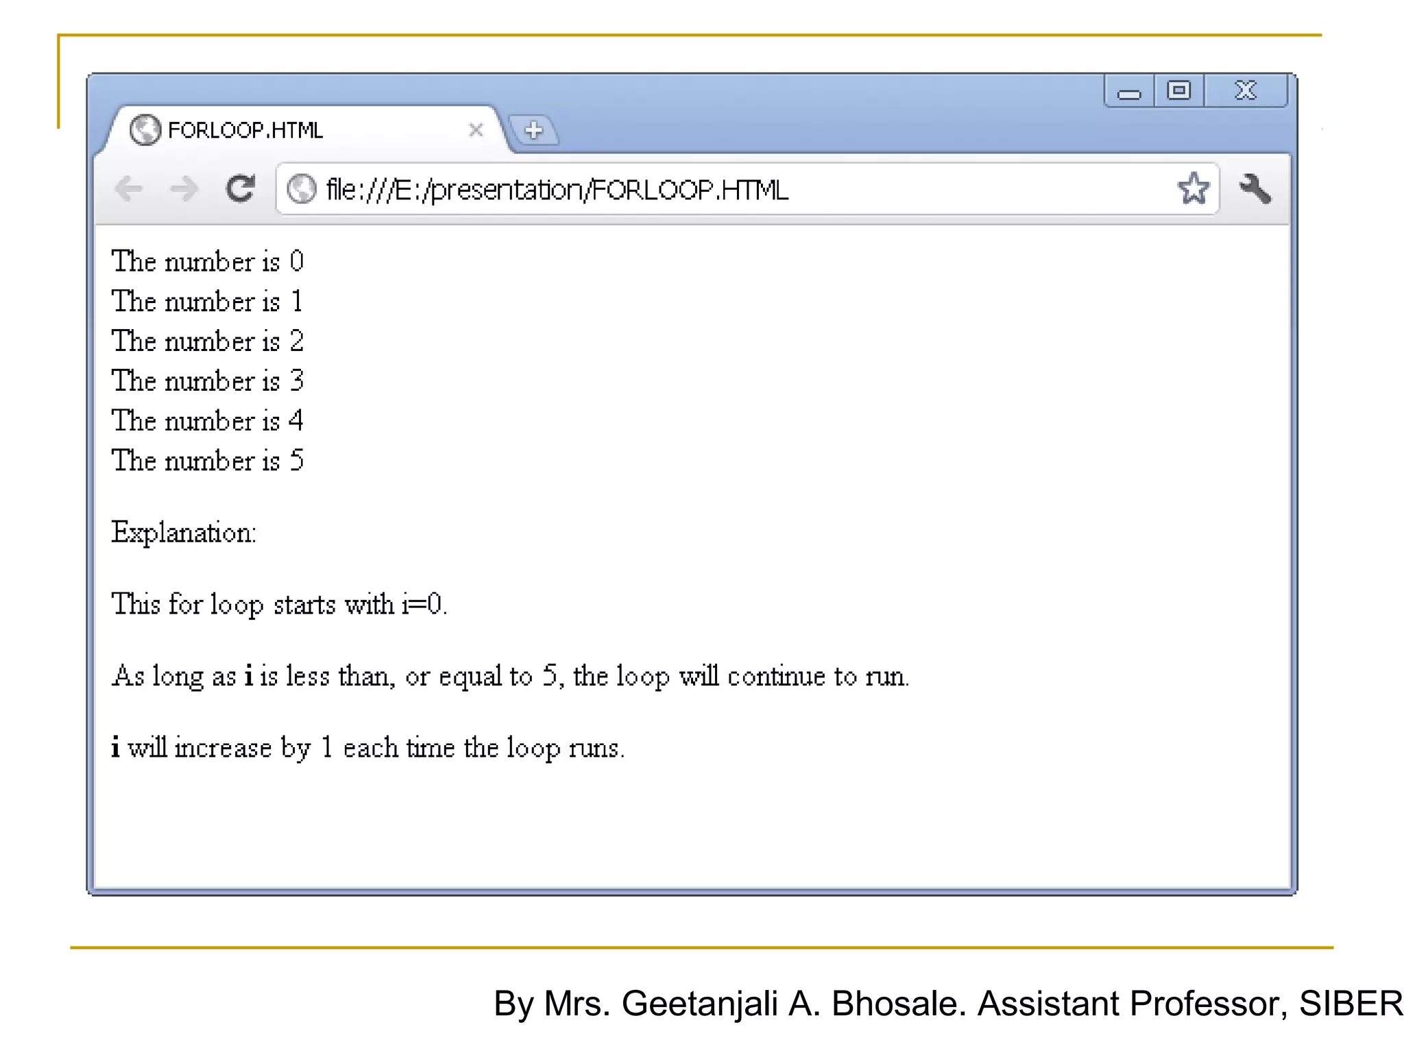Click text 'The number is 3'
Viewport: 1404px width, 1053px height.
[208, 380]
